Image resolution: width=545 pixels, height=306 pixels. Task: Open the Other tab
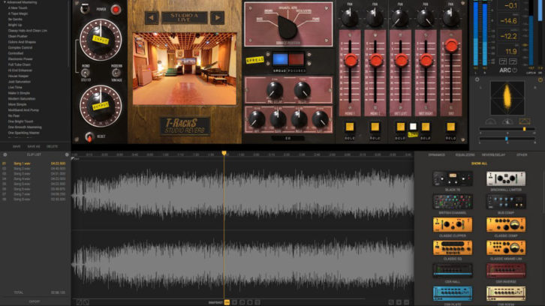[x=522, y=155]
